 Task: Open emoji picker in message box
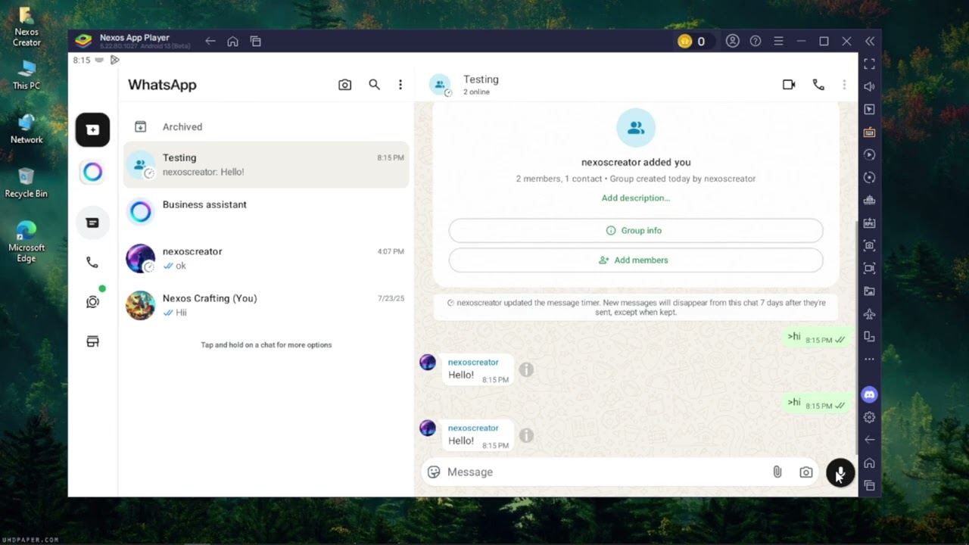(x=434, y=472)
